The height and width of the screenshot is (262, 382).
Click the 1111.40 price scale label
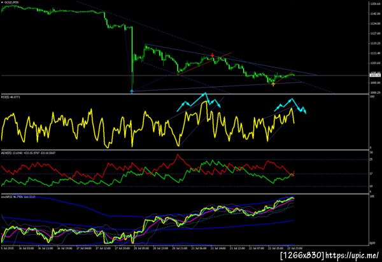(x=376, y=53)
